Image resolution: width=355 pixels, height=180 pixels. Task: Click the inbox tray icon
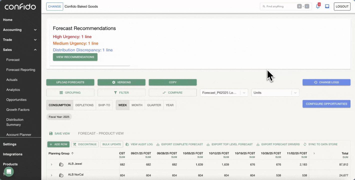coord(327,6)
